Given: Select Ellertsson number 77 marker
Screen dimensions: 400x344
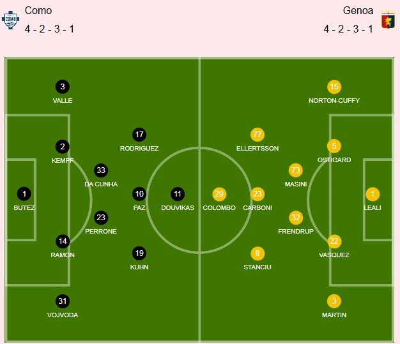Looking at the screenshot, I should pos(258,135).
